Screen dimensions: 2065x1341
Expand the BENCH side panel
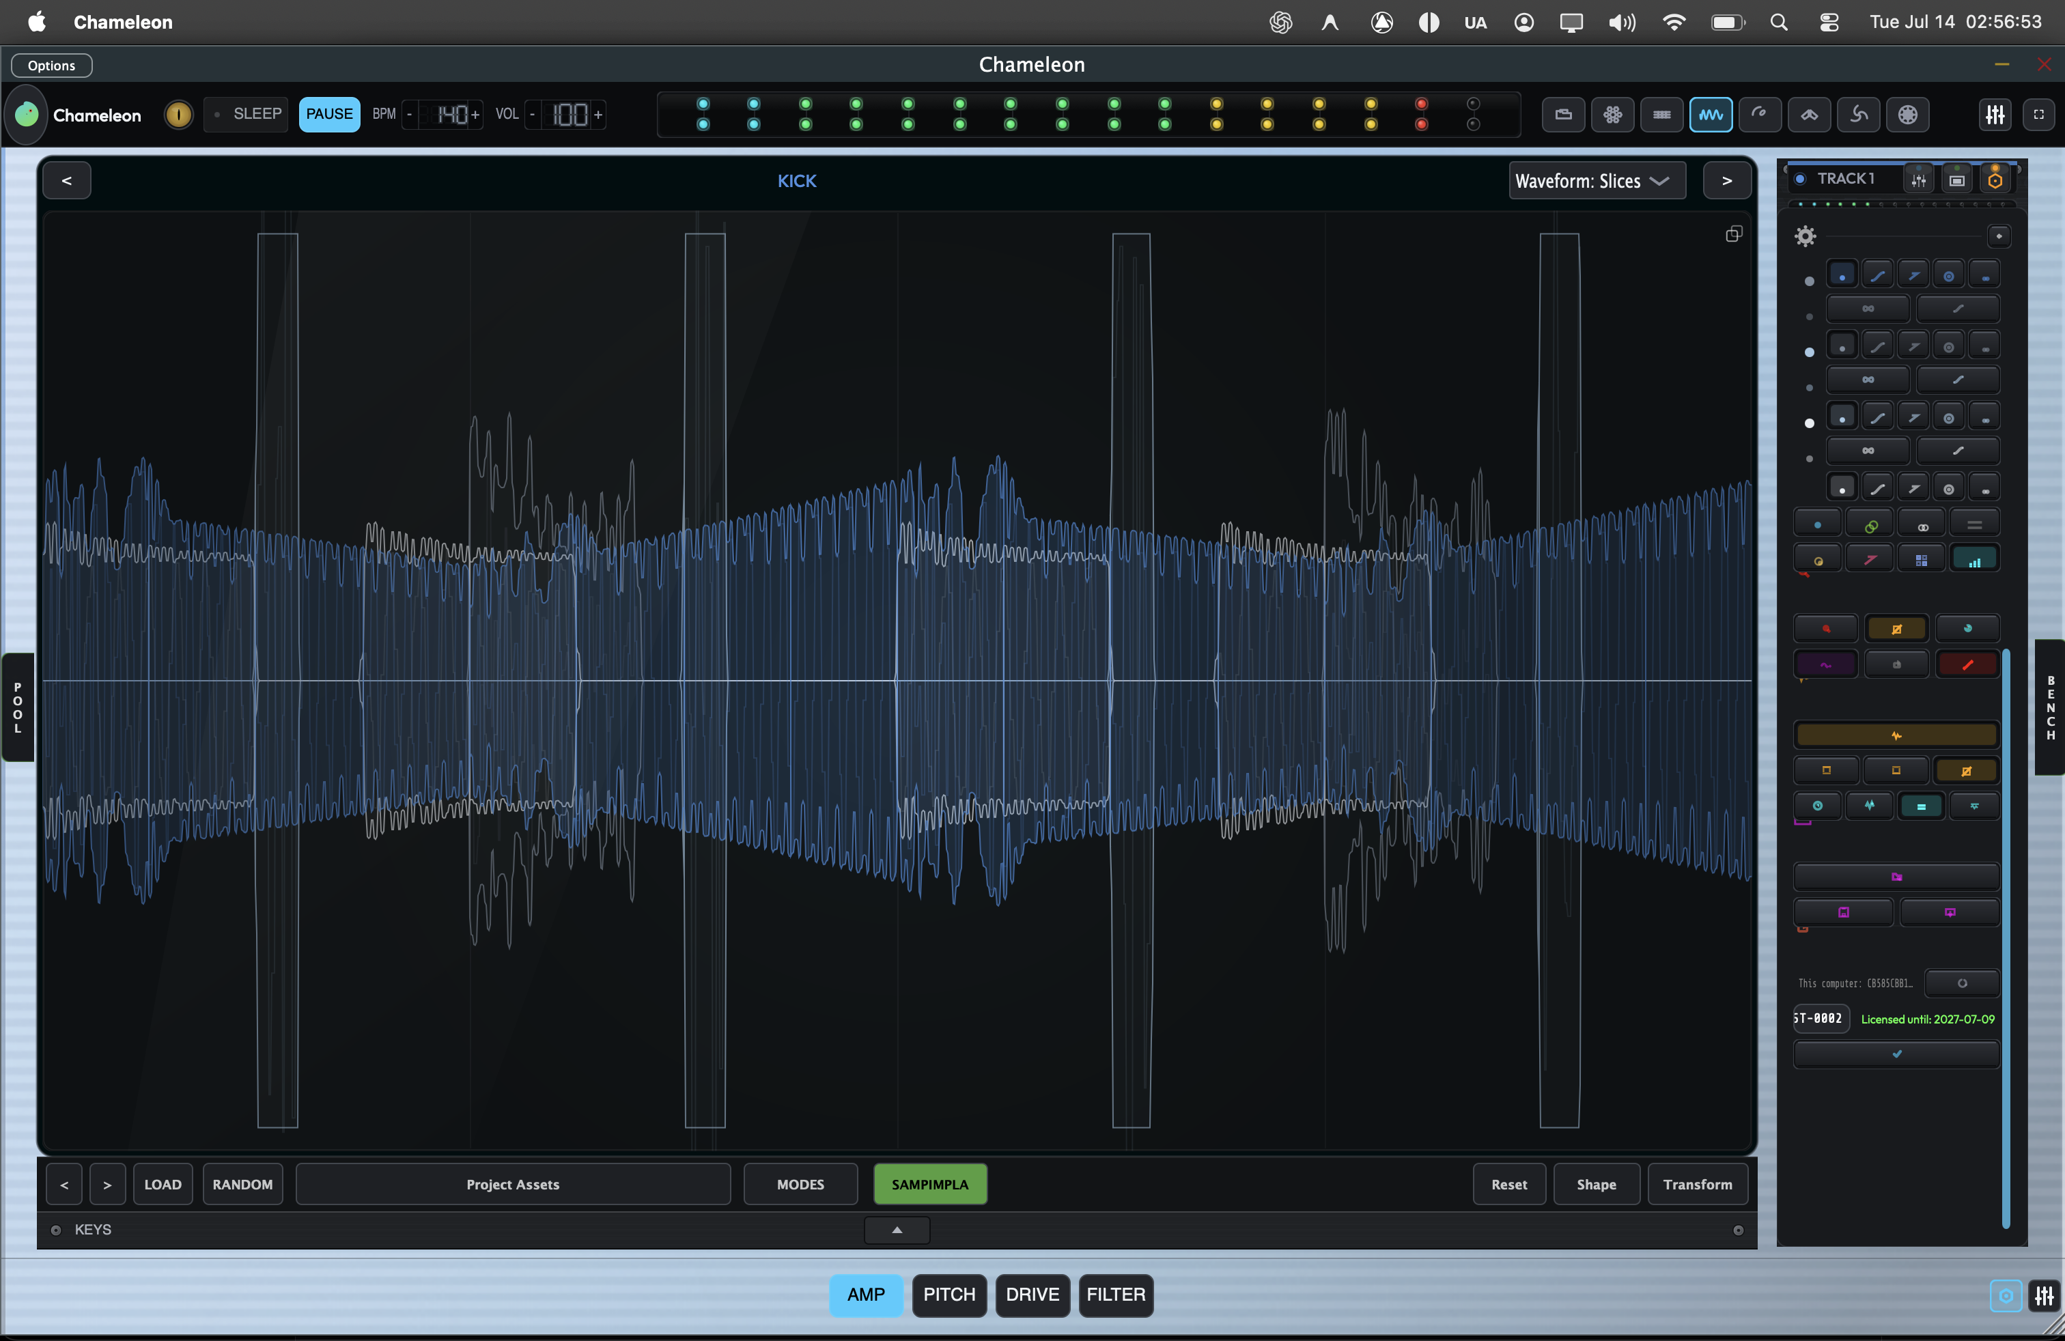tap(2049, 708)
